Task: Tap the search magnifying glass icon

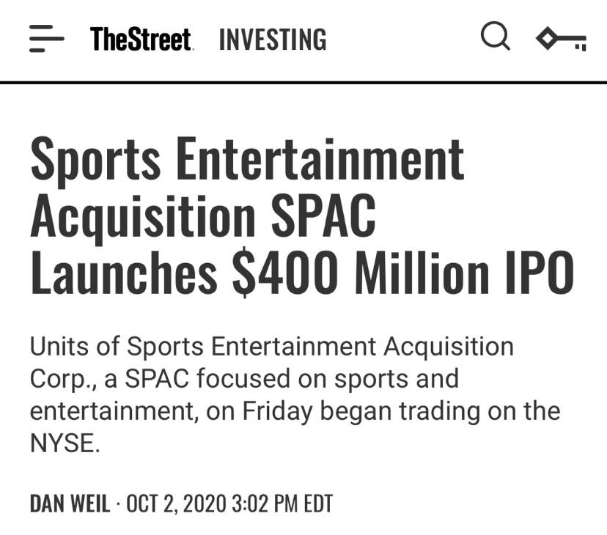Action: click(x=495, y=37)
